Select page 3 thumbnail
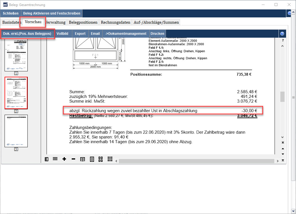The height and width of the screenshot is (214, 296). pos(16,131)
